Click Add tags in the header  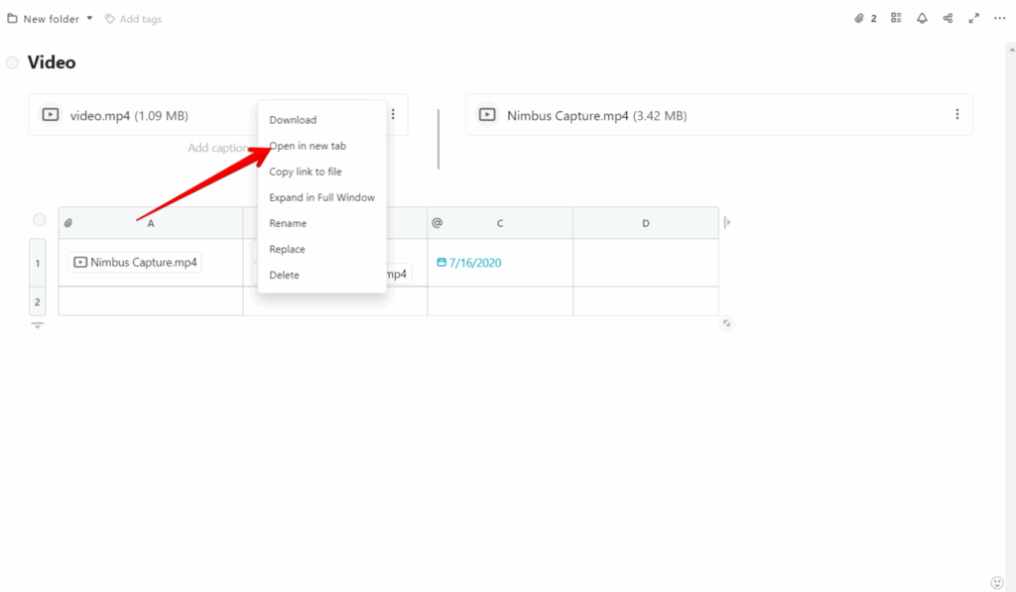(x=134, y=19)
